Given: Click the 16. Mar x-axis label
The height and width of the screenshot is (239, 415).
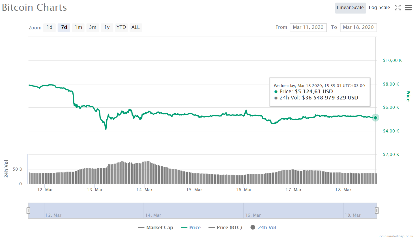Looking at the screenshot, I should [x=244, y=190].
